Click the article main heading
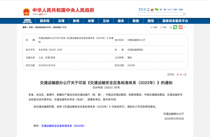The width and height of the screenshot is (210, 137). (x=106, y=83)
